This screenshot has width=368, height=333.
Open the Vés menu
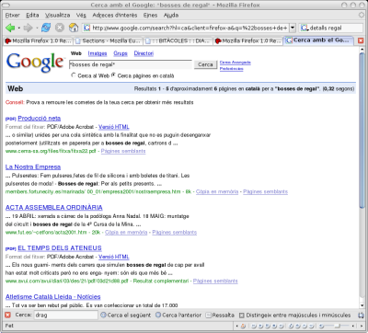click(x=81, y=15)
